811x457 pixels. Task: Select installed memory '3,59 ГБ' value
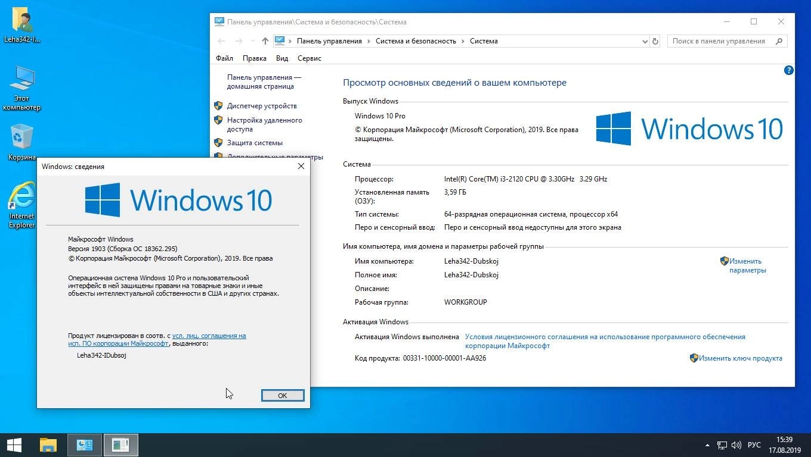click(x=455, y=192)
